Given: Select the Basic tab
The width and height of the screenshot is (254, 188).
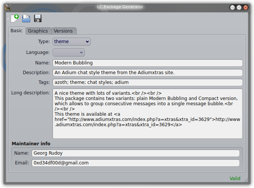Looking at the screenshot, I should pos(16,31).
